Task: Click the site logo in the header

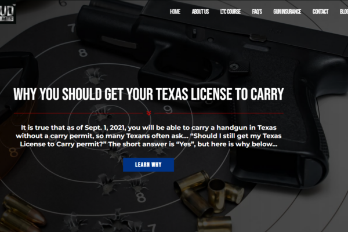Action: coord(8,12)
